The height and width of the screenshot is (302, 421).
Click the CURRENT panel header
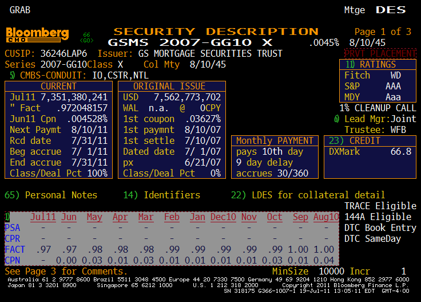coord(58,87)
